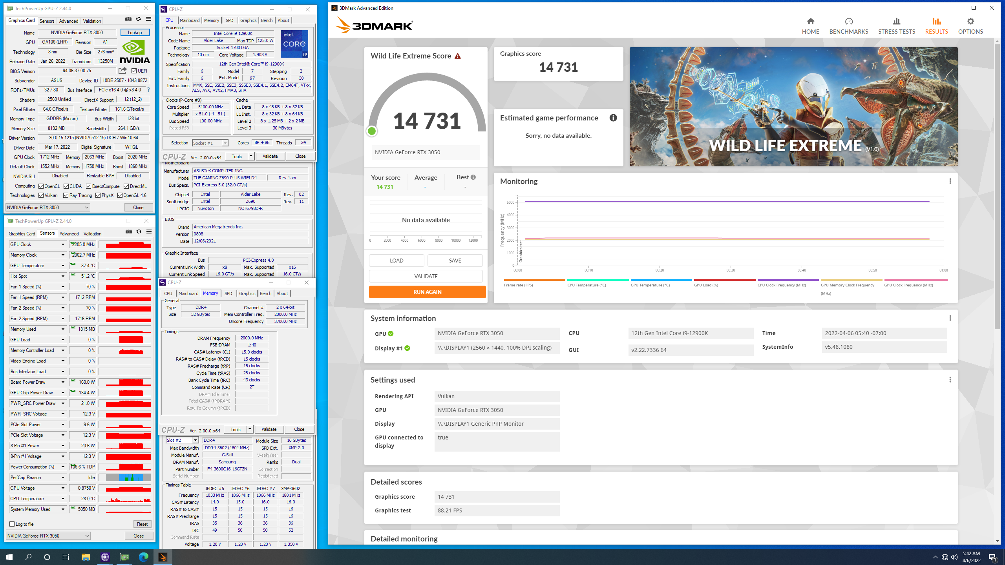
Task: Click Lookup button in GPU-Z
Action: pyautogui.click(x=135, y=33)
